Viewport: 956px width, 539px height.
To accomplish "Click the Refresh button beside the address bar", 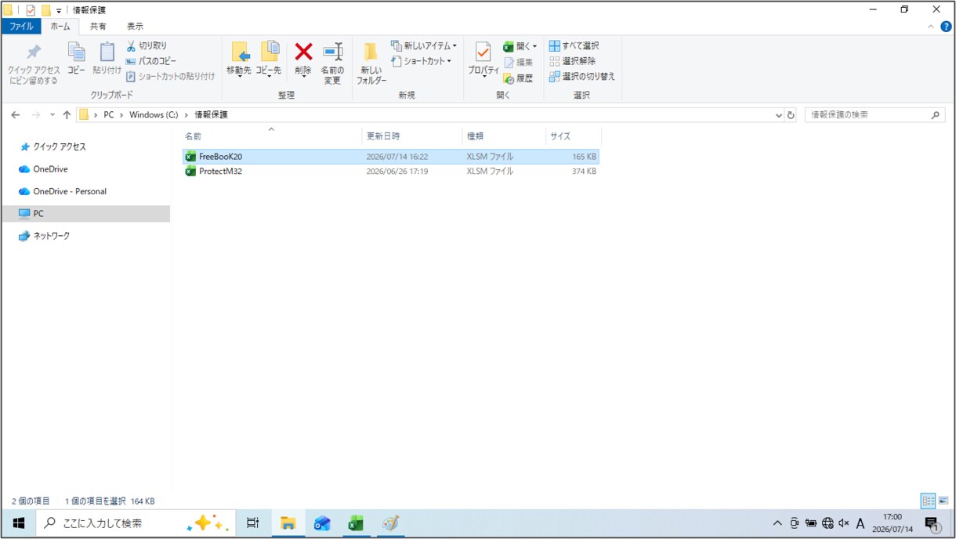I will [x=791, y=115].
